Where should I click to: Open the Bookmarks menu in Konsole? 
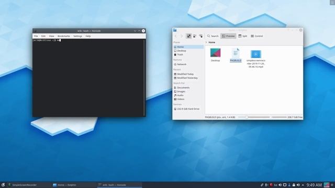tap(64, 36)
